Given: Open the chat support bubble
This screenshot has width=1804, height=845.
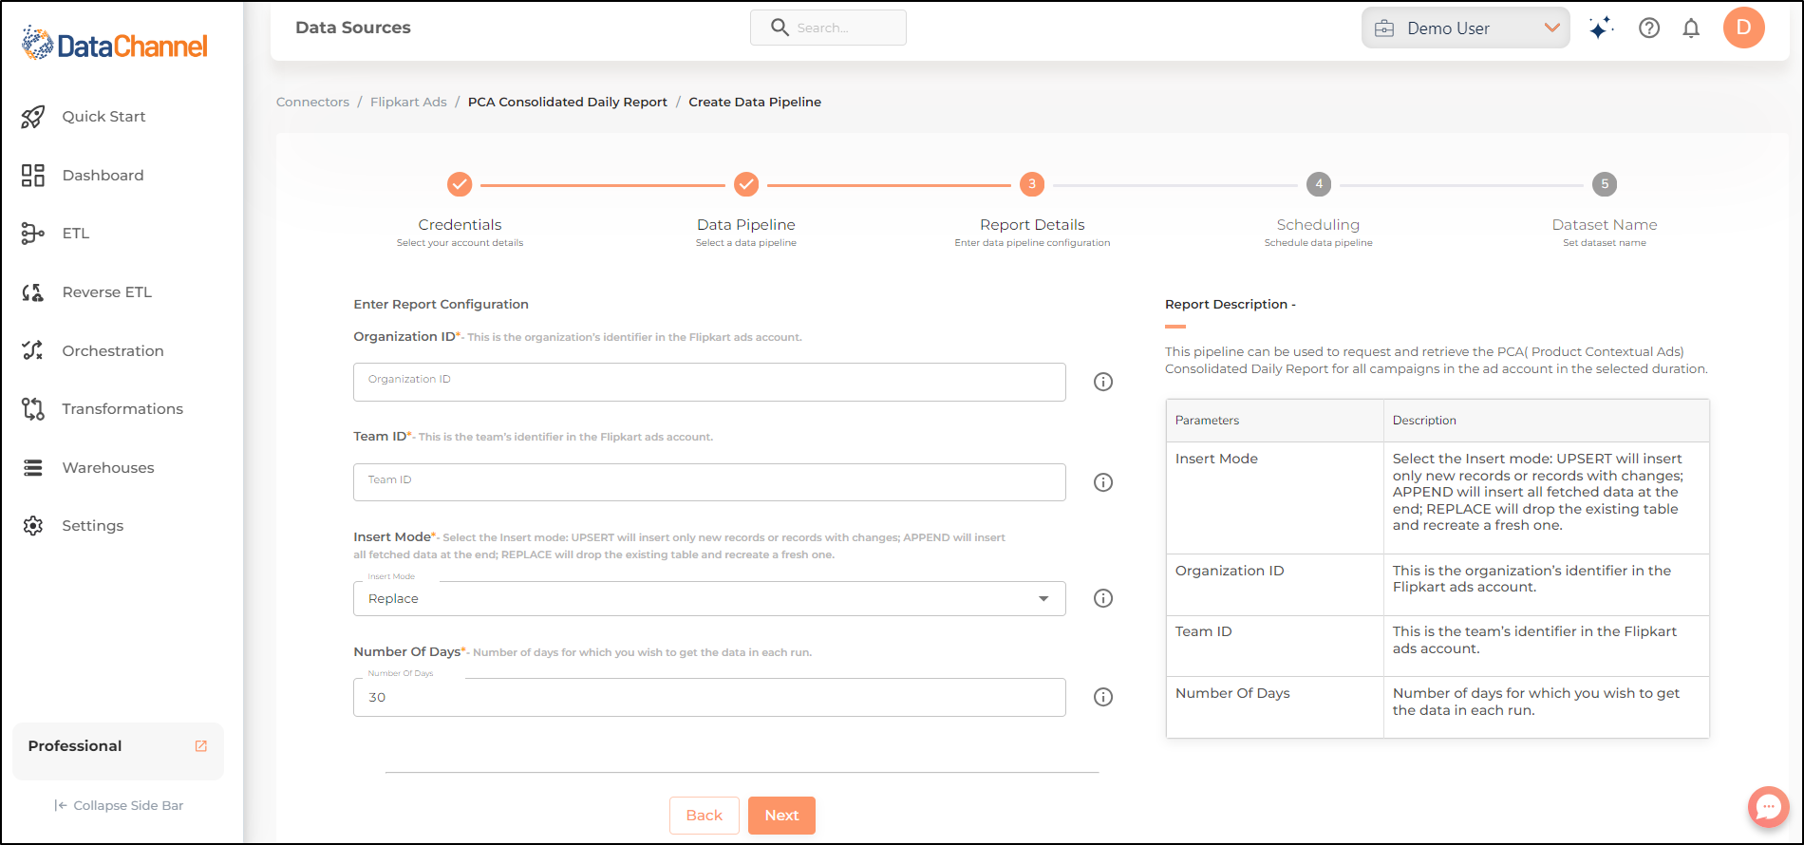Looking at the screenshot, I should (1769, 808).
